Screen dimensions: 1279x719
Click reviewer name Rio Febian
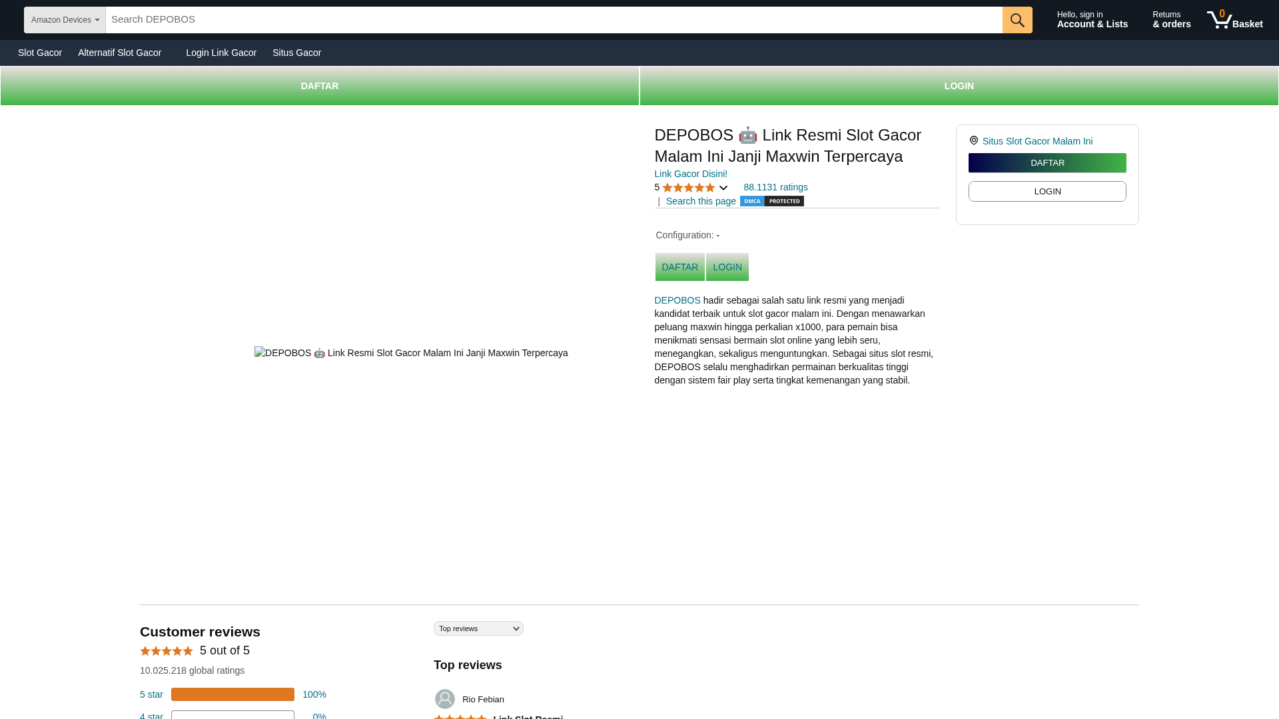tap(483, 700)
